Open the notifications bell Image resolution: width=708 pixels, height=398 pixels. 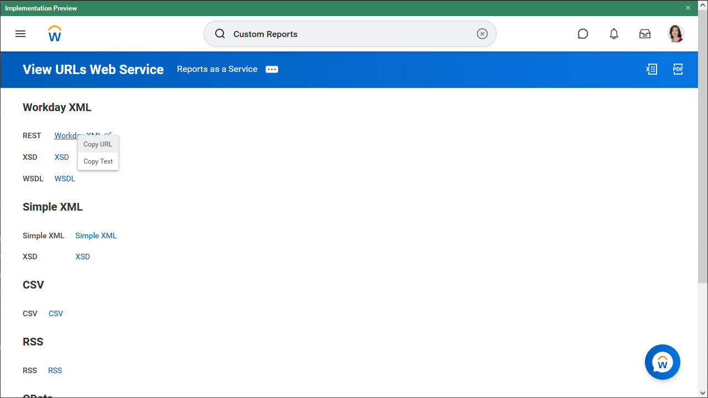click(614, 34)
